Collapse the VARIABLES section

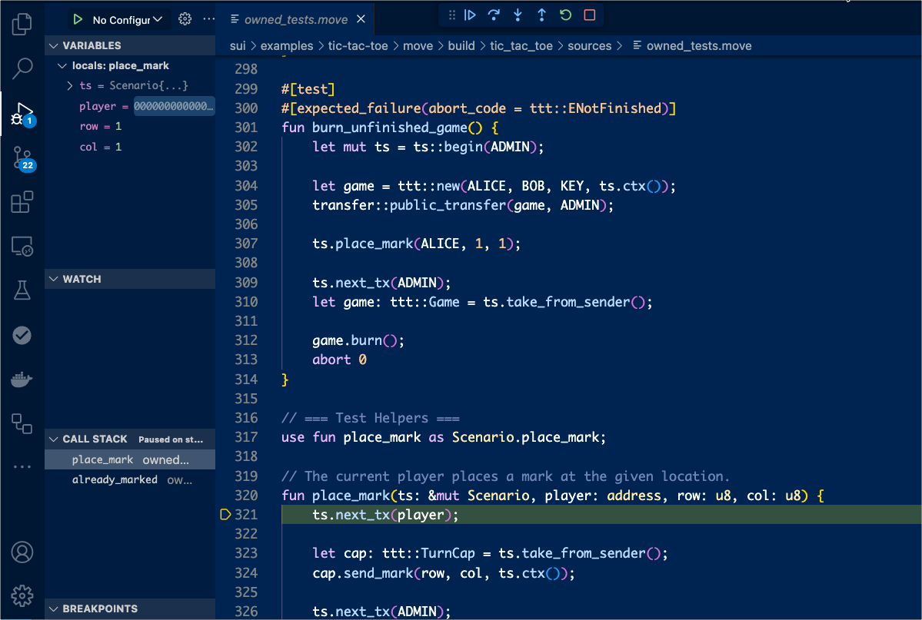tap(52, 45)
